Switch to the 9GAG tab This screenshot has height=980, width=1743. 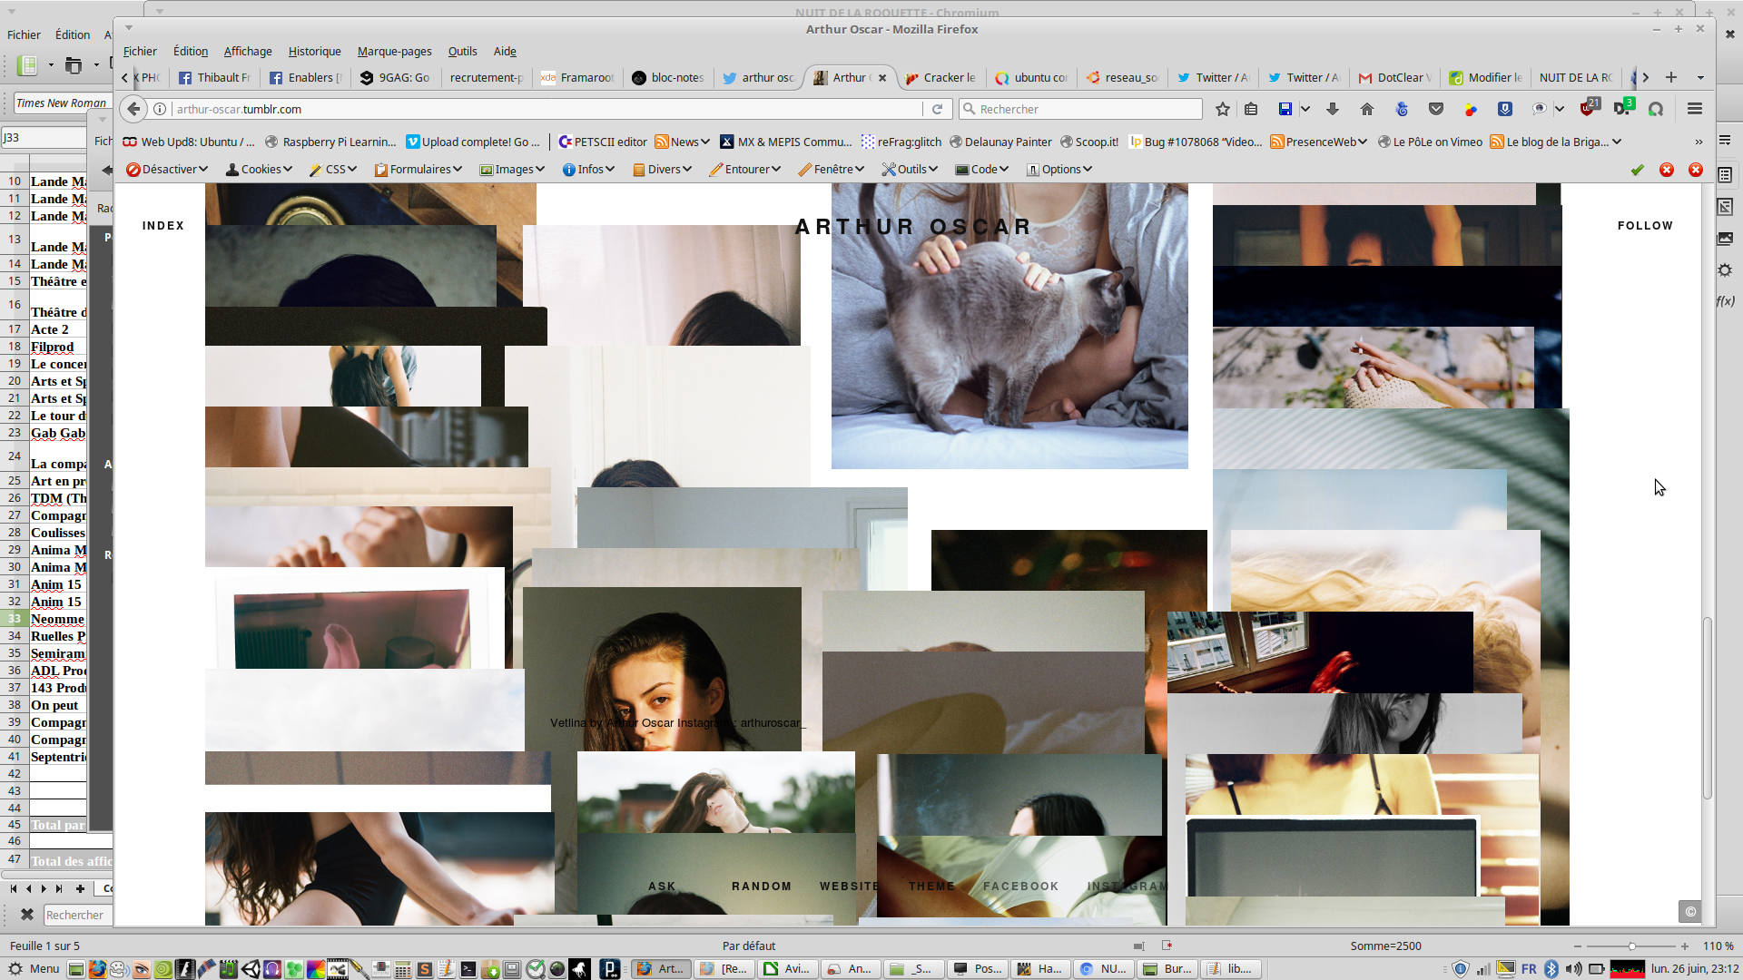(x=395, y=78)
